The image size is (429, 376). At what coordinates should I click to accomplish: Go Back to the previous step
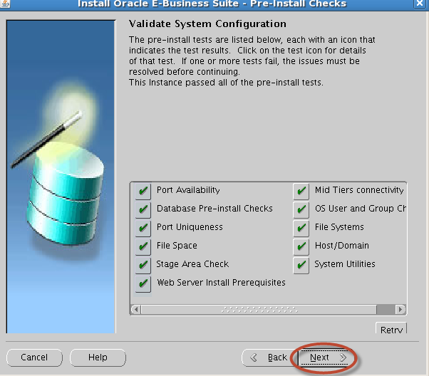pyautogui.click(x=268, y=357)
